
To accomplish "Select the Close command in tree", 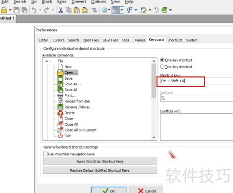I will [x=69, y=118].
